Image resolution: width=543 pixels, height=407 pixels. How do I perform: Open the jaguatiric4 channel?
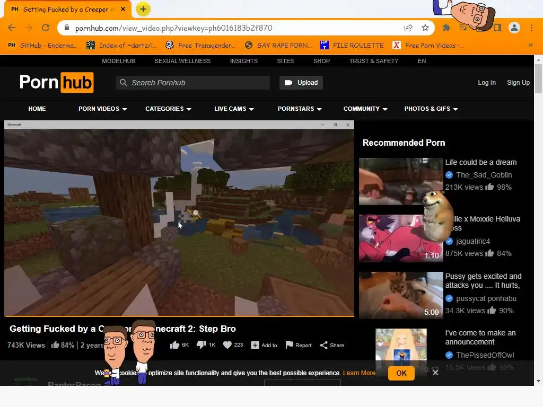pyautogui.click(x=472, y=241)
